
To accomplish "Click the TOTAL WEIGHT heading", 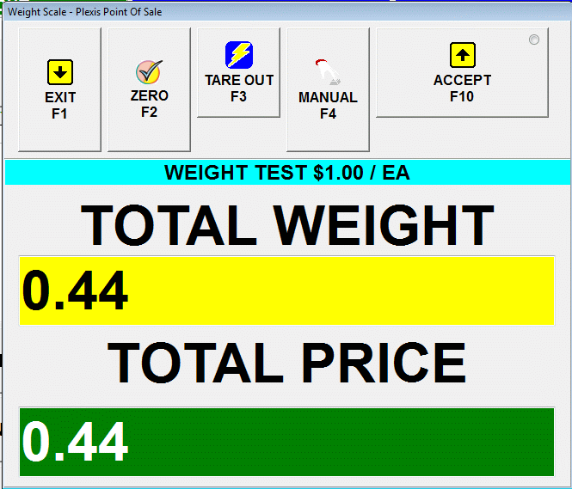I will click(x=287, y=225).
